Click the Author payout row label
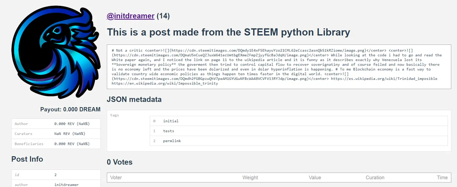The height and width of the screenshot is (187, 457). (x=21, y=124)
